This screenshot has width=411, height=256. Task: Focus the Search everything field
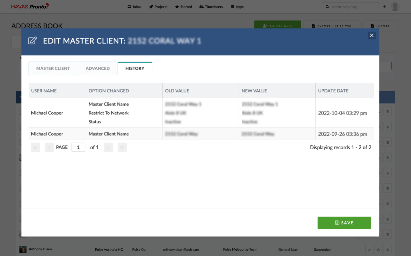(x=350, y=7)
